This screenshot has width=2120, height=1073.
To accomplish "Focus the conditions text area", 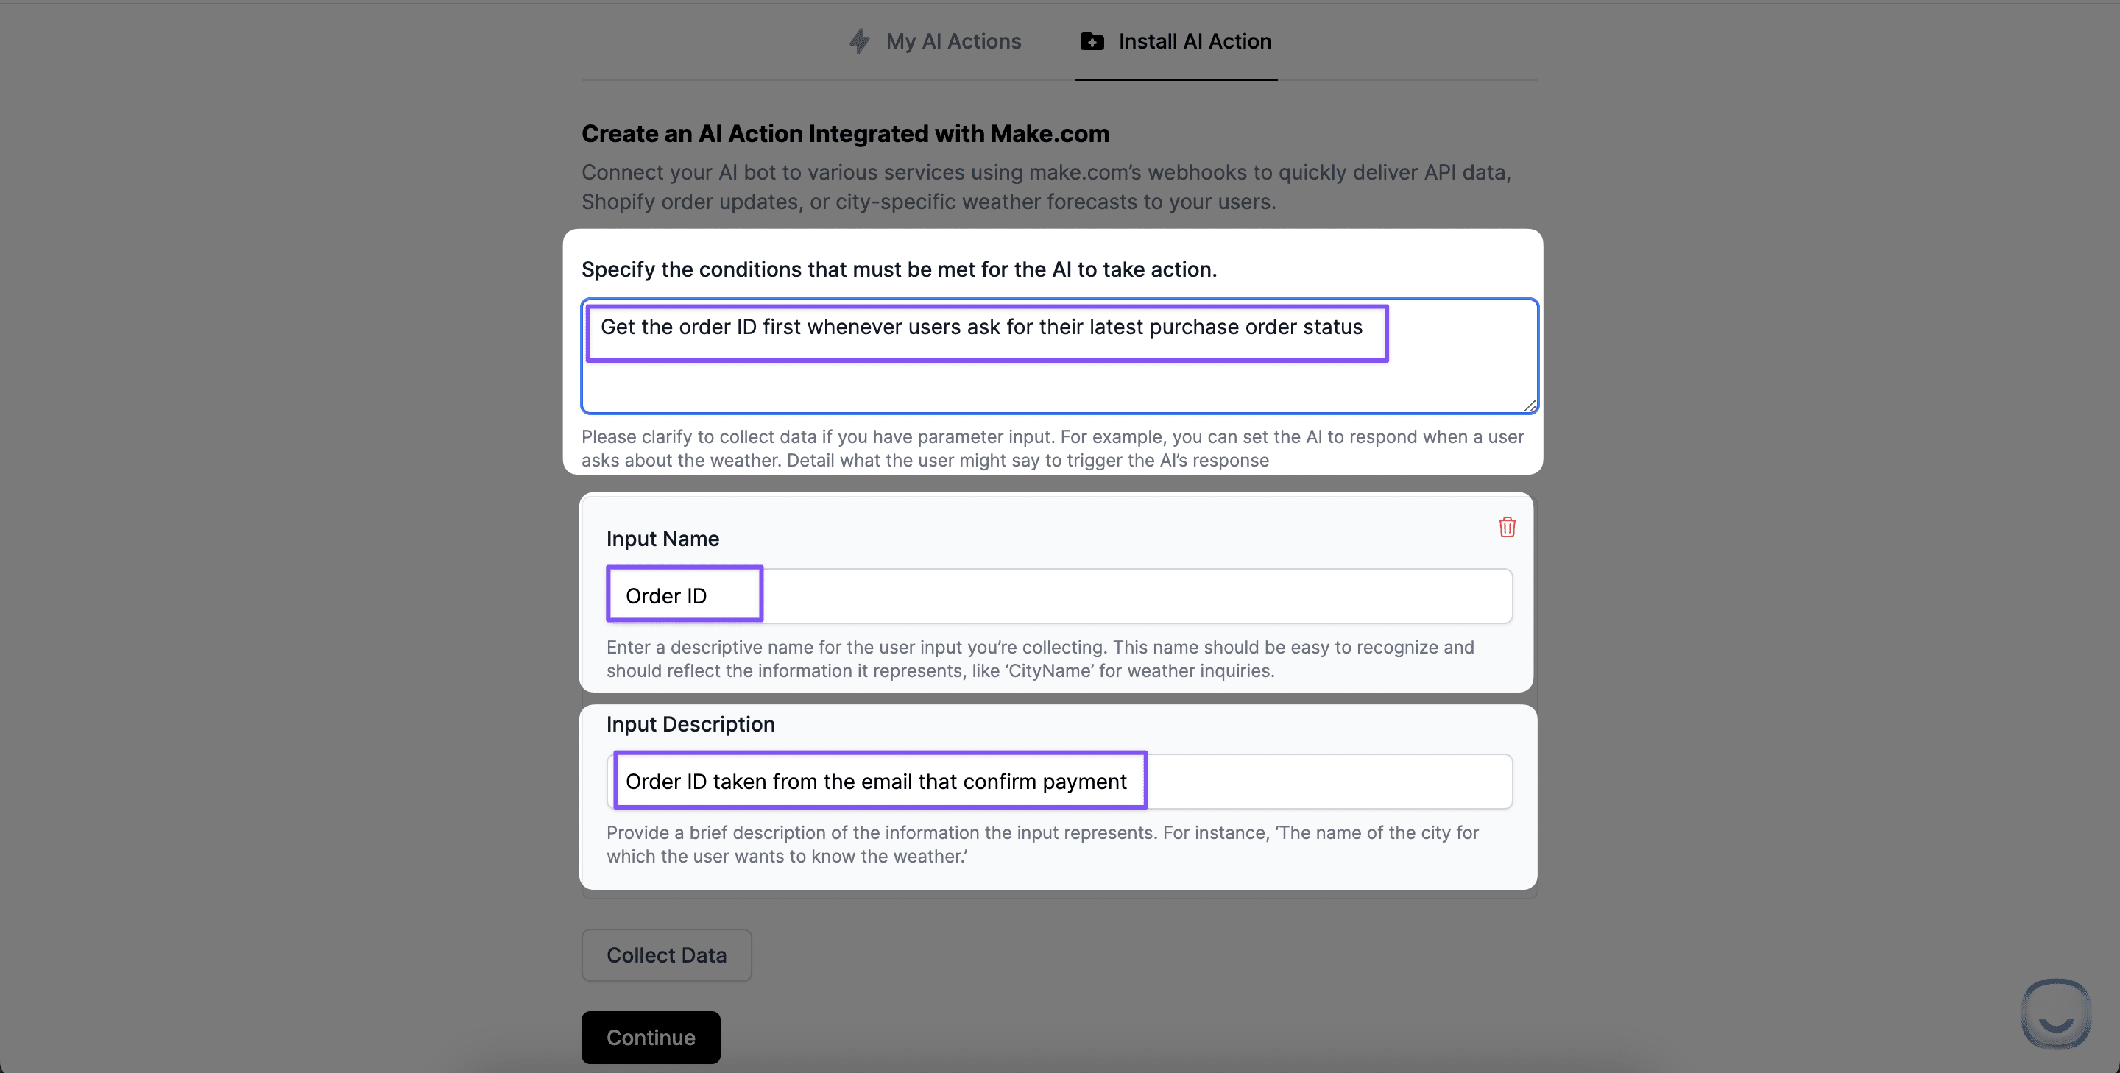I will pyautogui.click(x=1059, y=355).
